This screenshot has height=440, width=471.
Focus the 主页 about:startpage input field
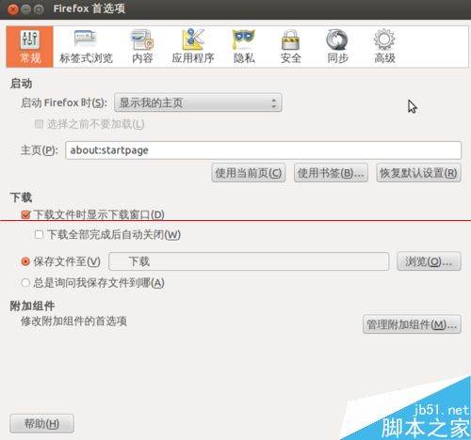(264, 150)
